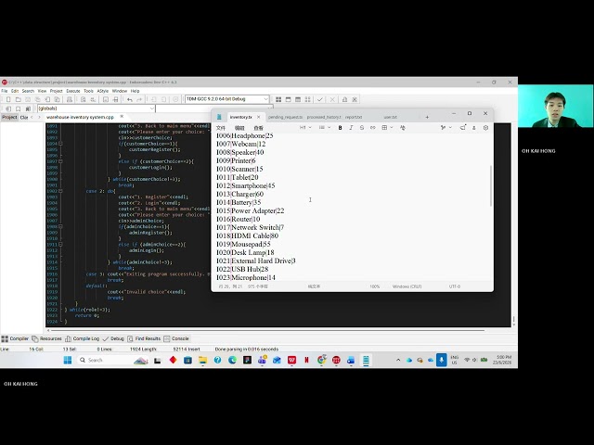Screen dimensions: 594x445
Task: Open the Compiler bottom panel tab
Action: point(16,338)
